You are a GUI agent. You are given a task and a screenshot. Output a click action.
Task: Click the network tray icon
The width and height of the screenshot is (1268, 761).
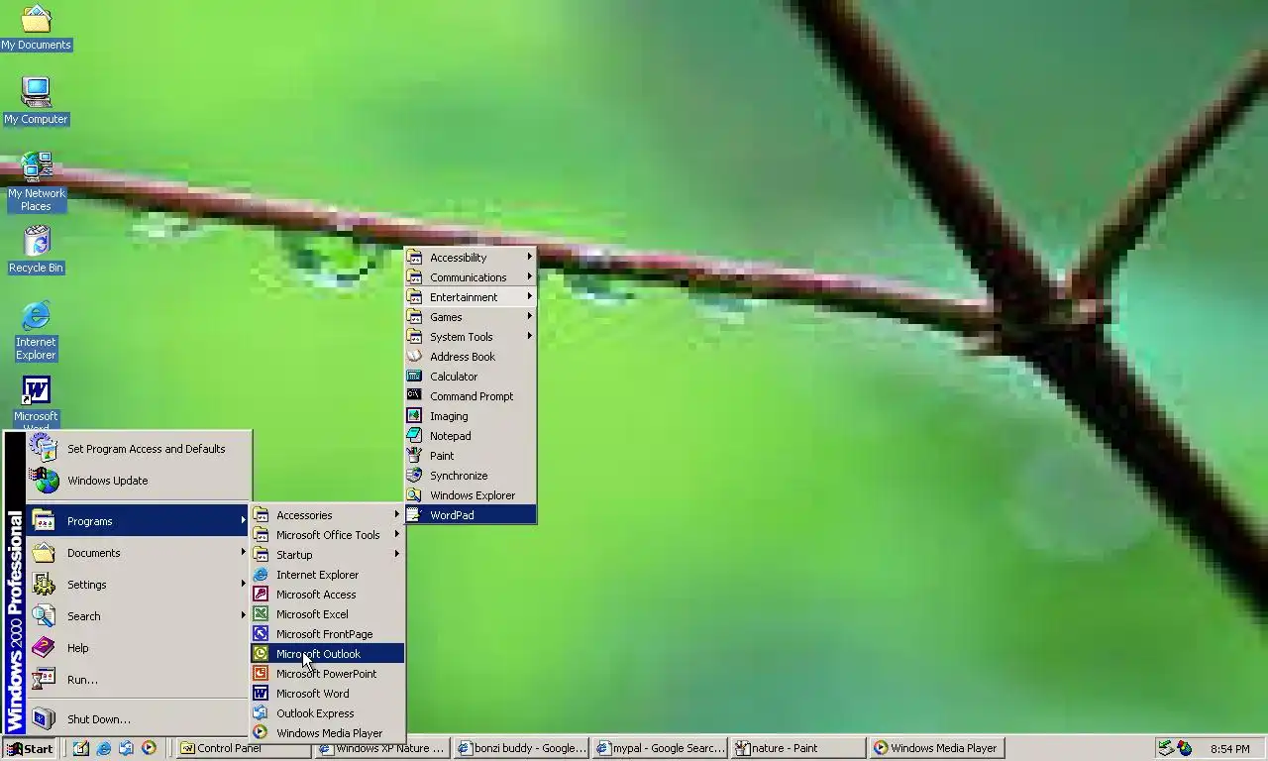1166,748
